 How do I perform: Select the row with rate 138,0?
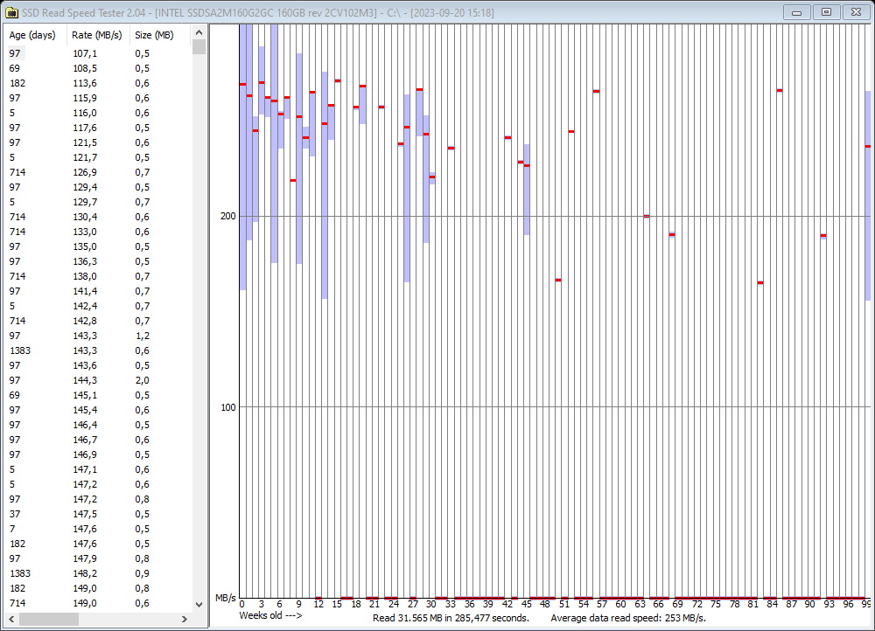[99, 276]
